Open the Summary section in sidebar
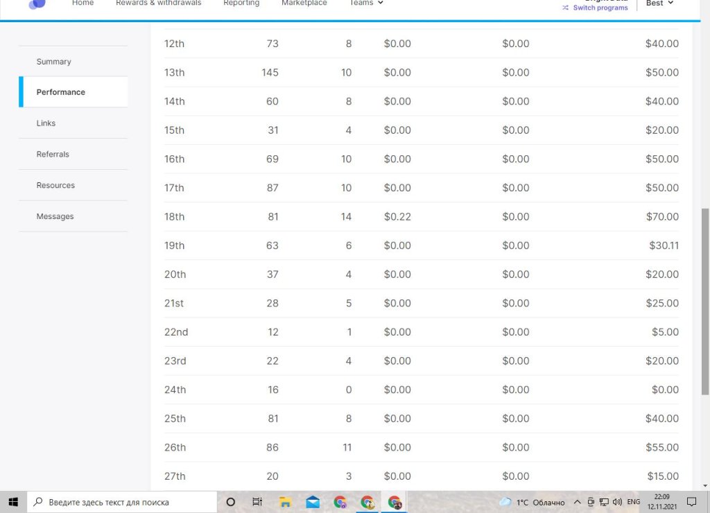The image size is (710, 513). tap(53, 62)
